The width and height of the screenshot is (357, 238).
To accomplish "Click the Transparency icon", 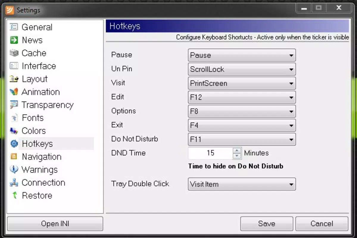I will pos(14,105).
